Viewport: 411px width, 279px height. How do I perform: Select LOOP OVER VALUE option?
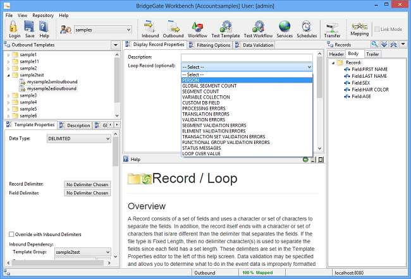[x=247, y=153]
